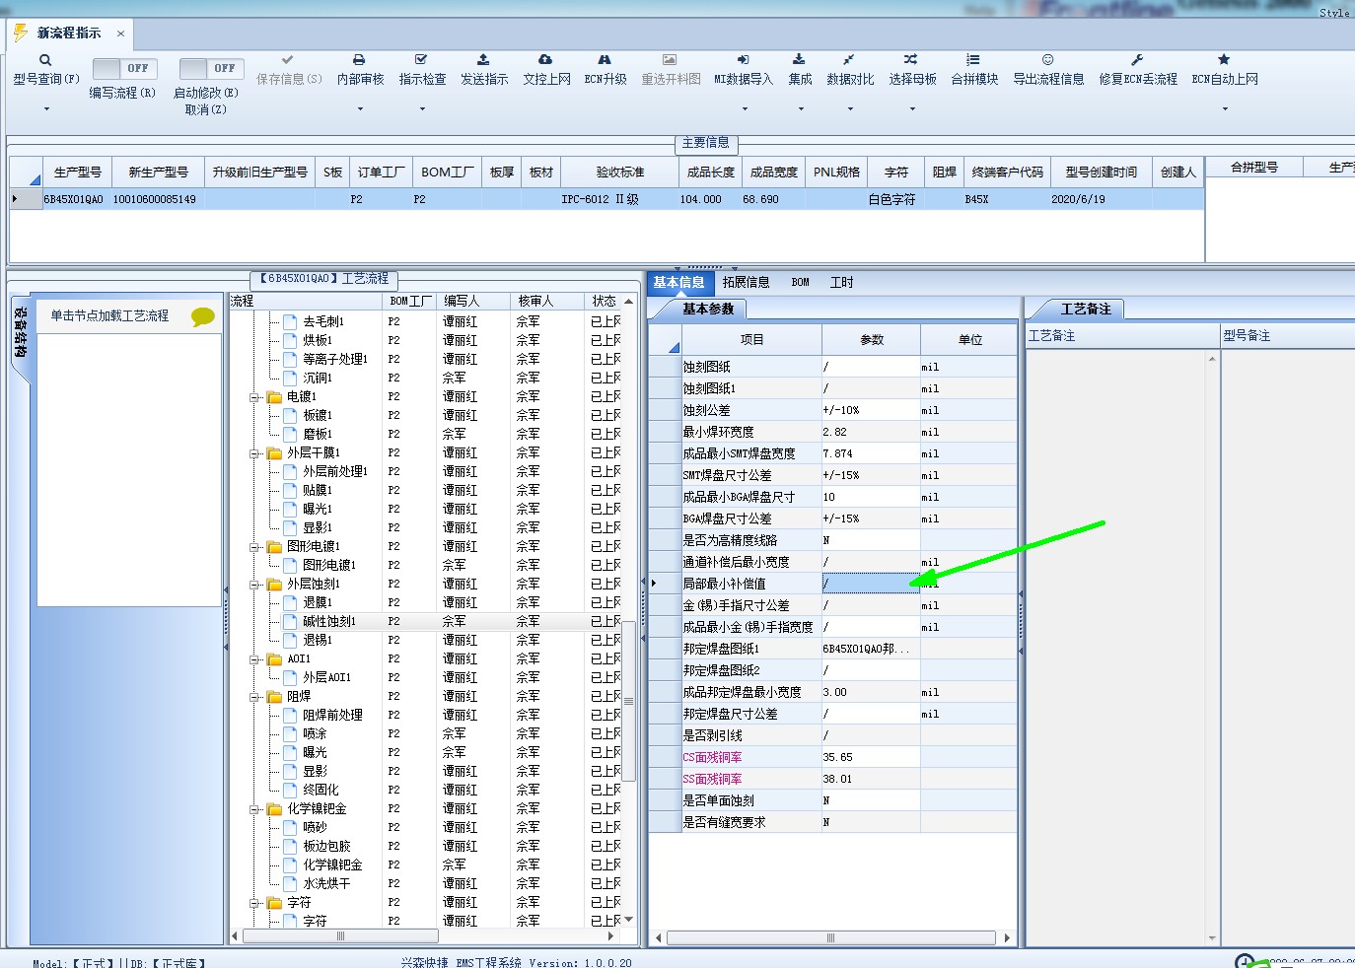
Task: Click the 外层干膜1 folder icon
Action: pos(274,452)
